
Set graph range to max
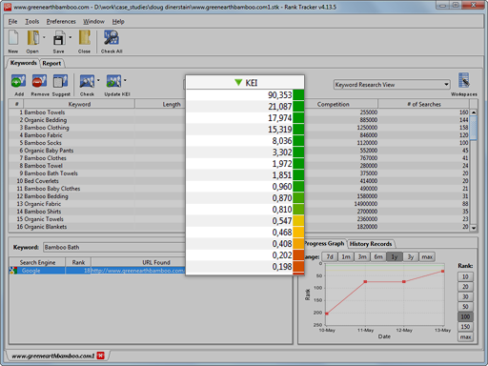tap(427, 256)
